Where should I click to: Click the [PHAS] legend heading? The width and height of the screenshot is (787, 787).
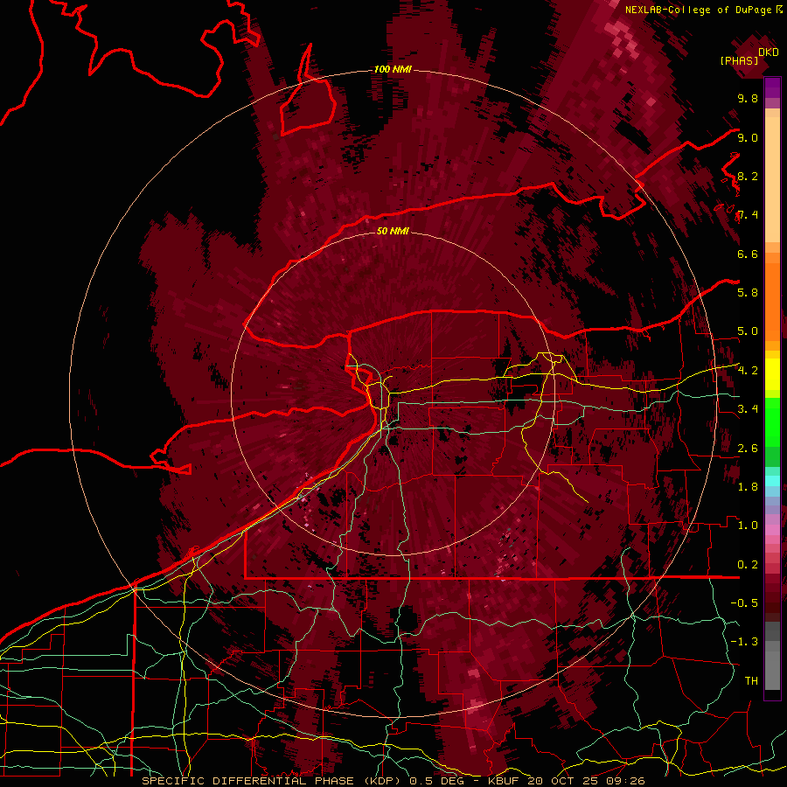(x=739, y=60)
